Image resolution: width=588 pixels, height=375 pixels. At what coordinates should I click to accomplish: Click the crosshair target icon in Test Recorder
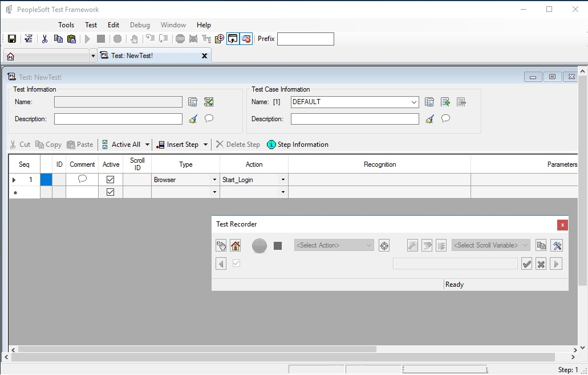[x=384, y=246]
